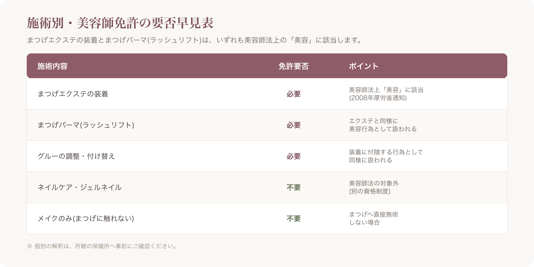
Task: Click the footnote about 所轄の保健所
Action: (102, 246)
